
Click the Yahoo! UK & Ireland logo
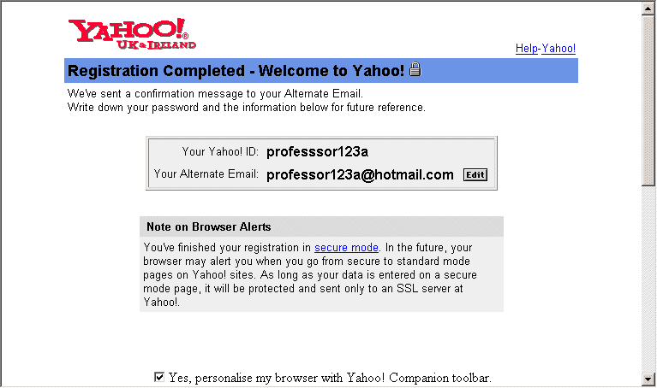132,34
